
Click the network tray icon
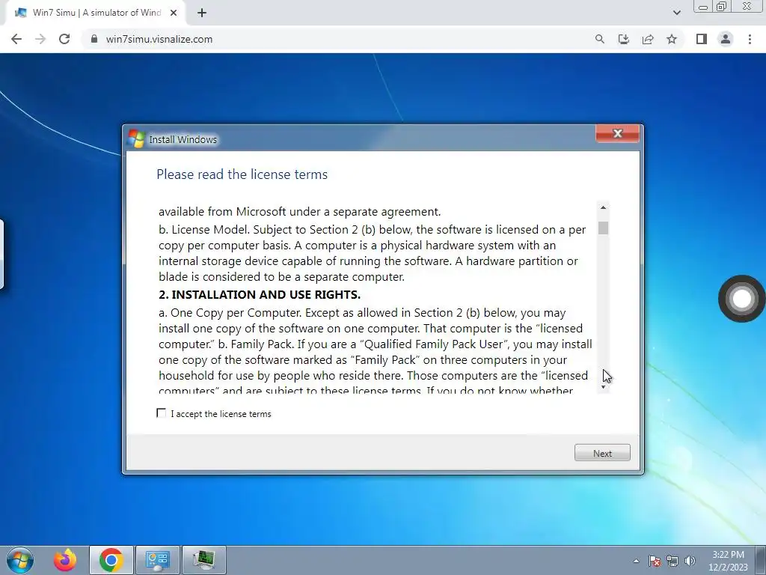tap(672, 561)
